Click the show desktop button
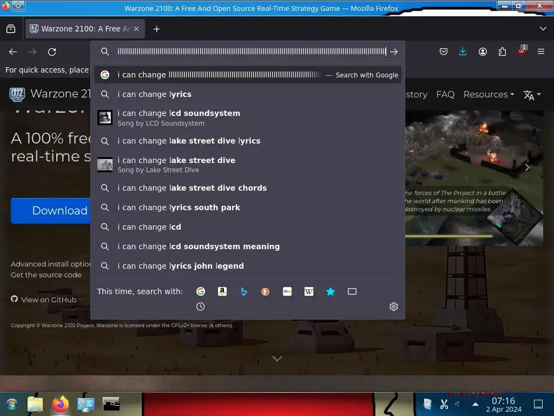554x416 pixels. pyautogui.click(x=538, y=404)
